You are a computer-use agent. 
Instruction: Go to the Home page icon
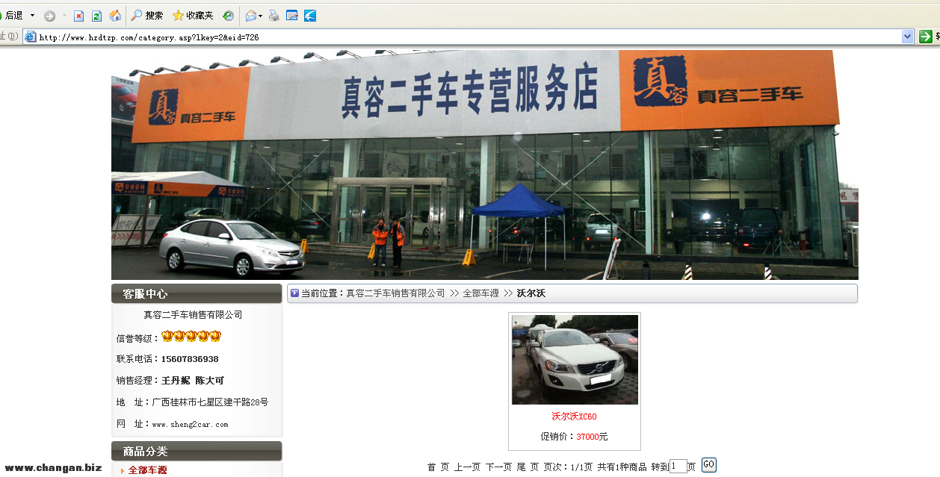tap(115, 16)
